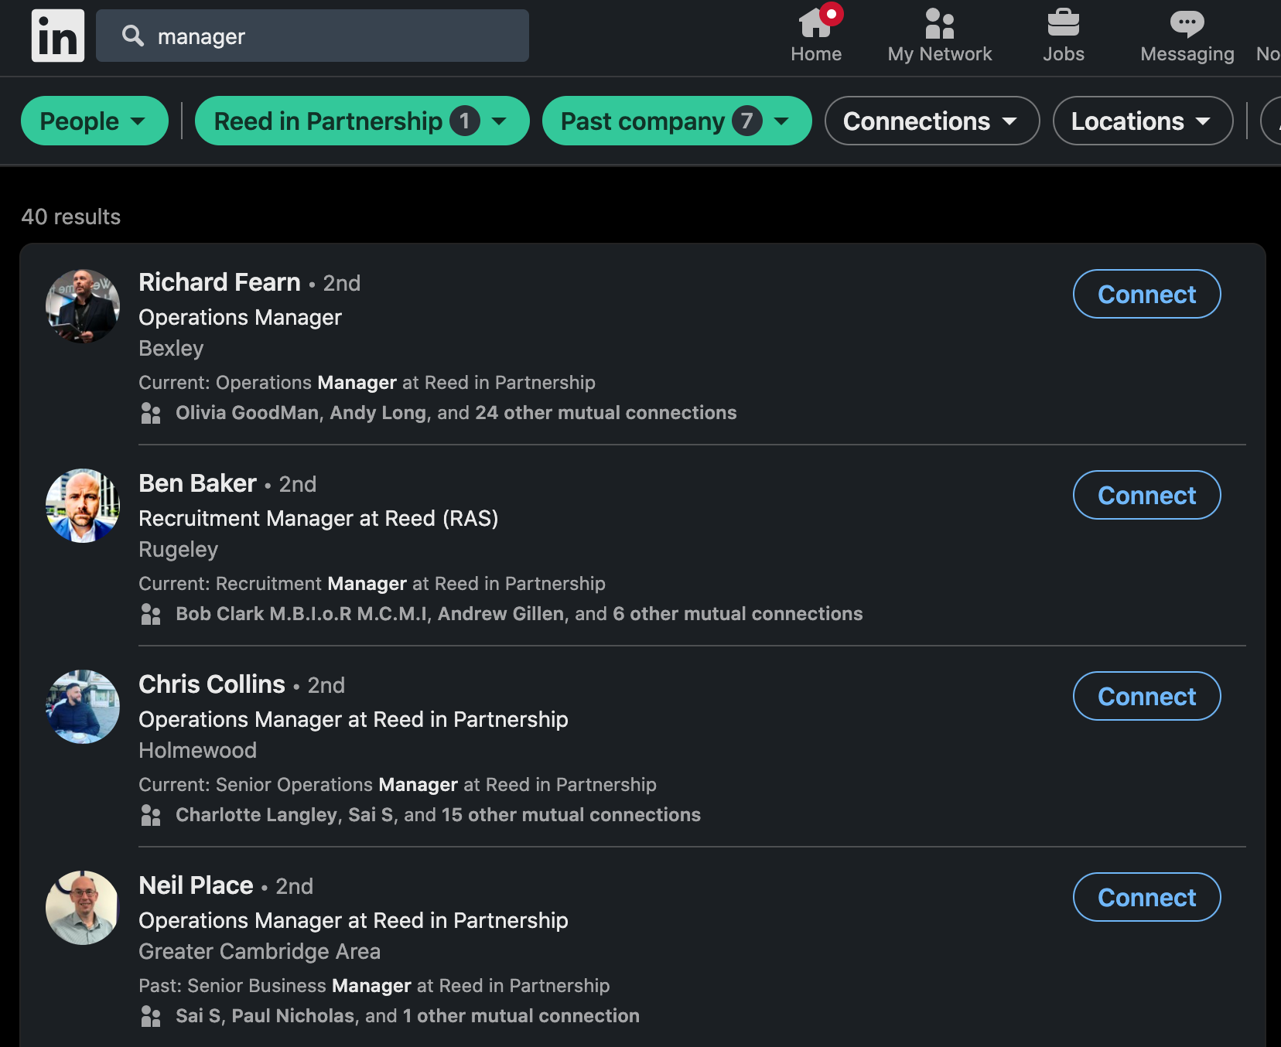This screenshot has width=1281, height=1047.
Task: Connect with Richard Fearn
Action: pos(1146,295)
